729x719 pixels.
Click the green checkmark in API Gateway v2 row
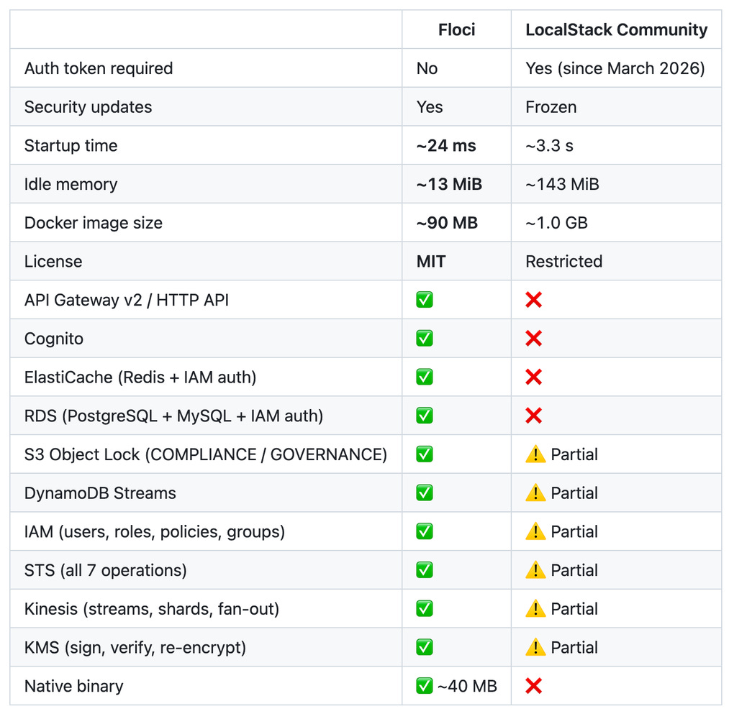pos(425,300)
